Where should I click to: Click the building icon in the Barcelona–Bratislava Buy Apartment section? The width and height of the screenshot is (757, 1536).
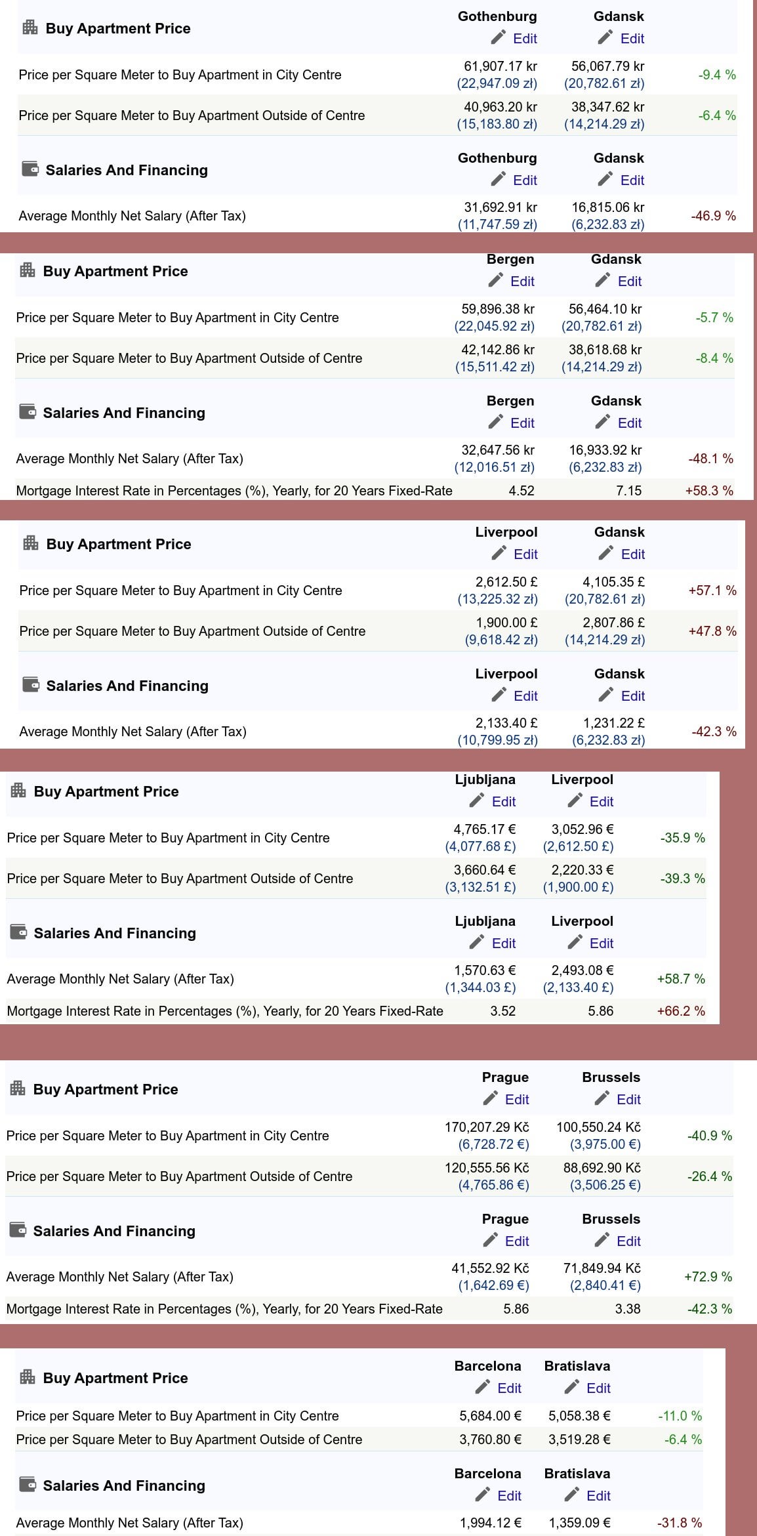click(28, 1377)
